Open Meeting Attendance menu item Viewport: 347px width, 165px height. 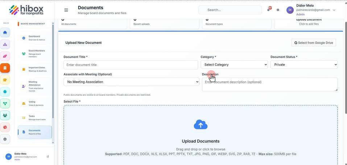34,86
